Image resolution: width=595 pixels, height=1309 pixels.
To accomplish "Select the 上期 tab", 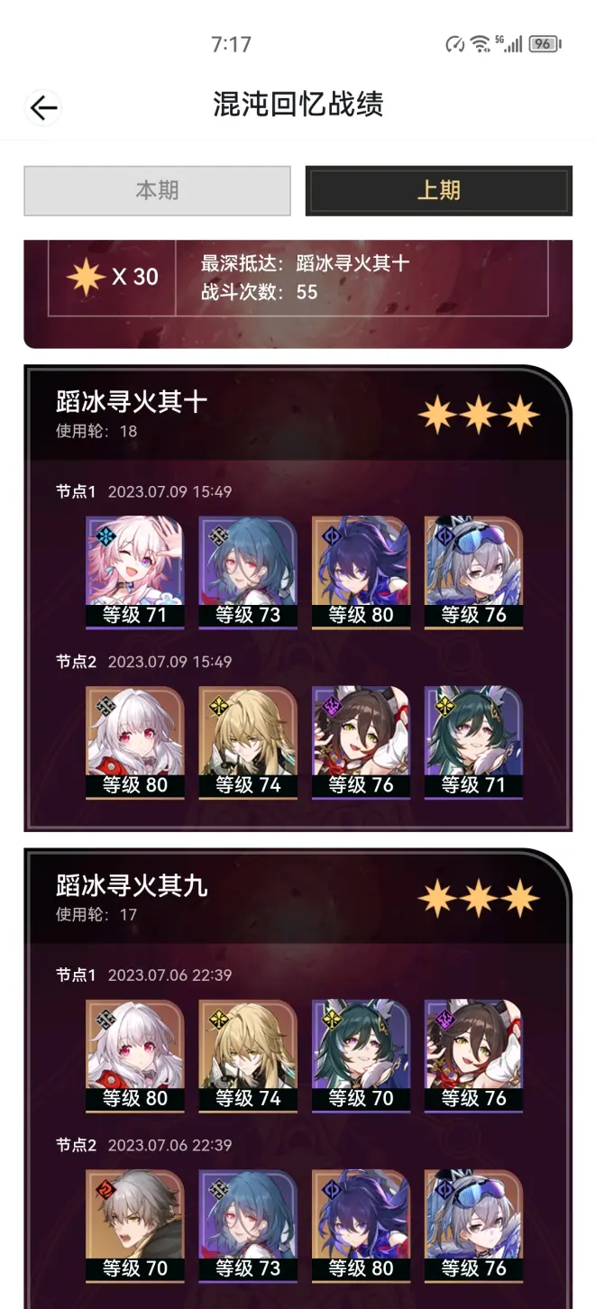I will pos(438,190).
